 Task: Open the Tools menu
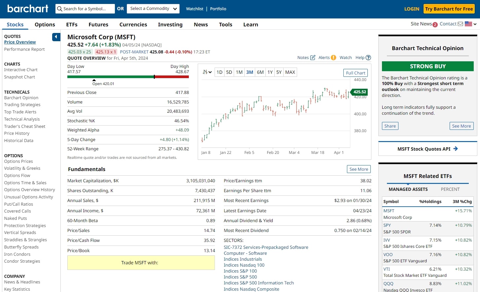tap(225, 24)
